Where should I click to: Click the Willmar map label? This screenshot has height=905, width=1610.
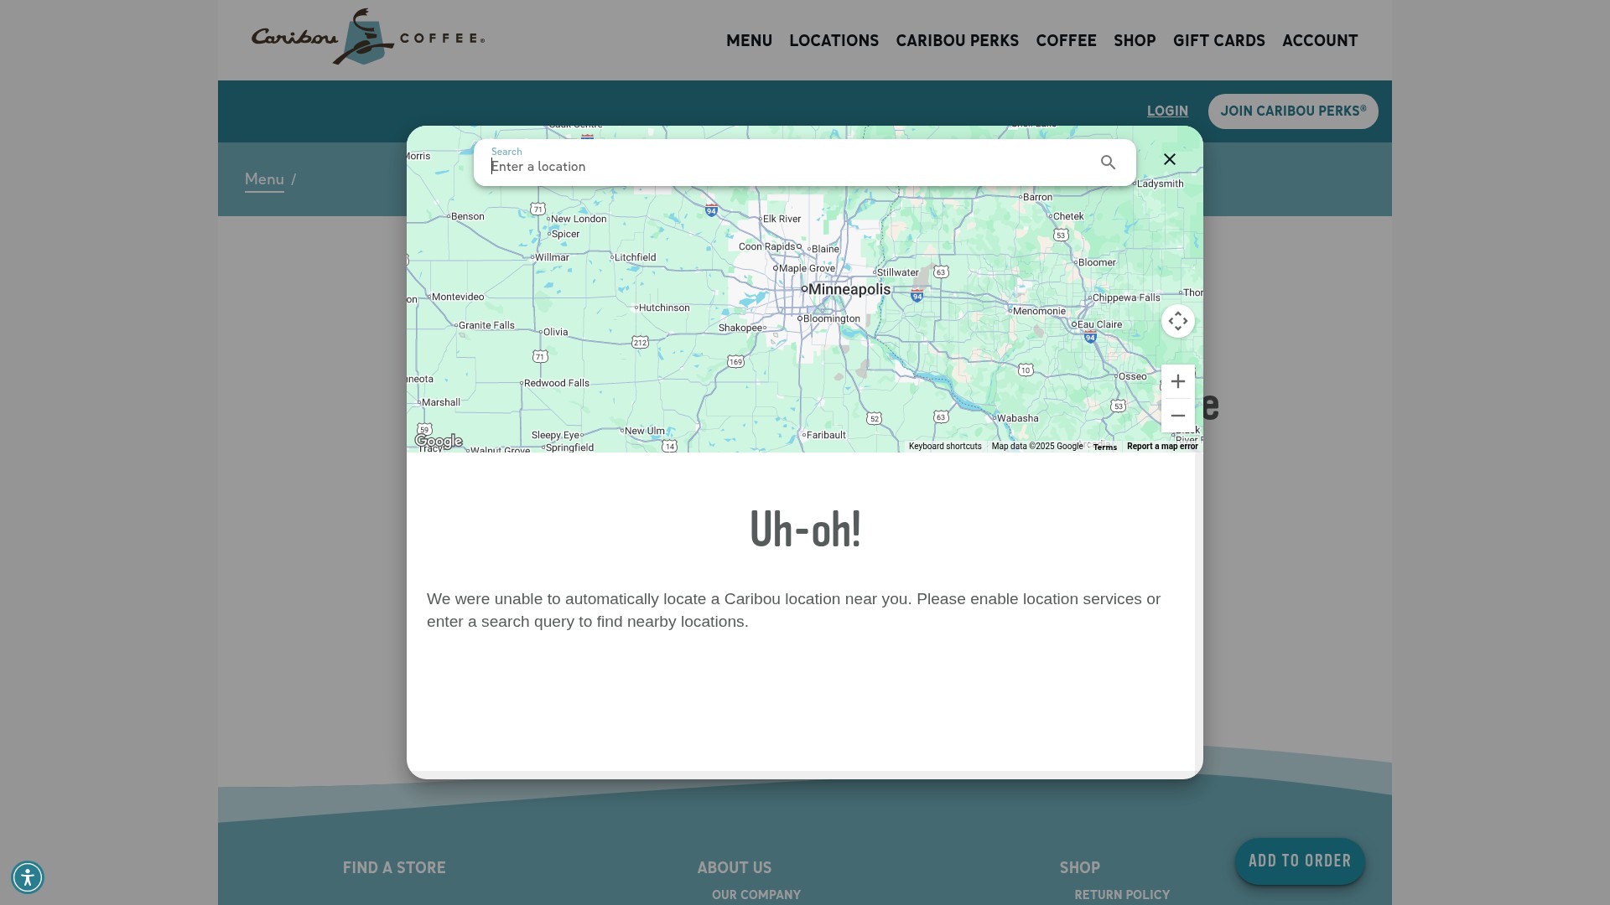(552, 257)
